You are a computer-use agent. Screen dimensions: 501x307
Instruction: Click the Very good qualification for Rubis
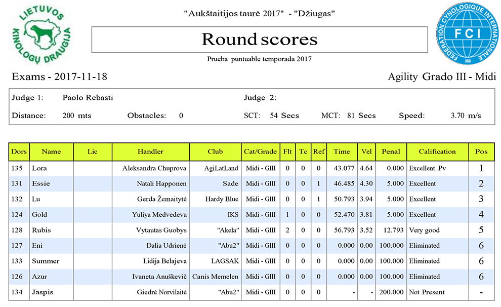[424, 231]
